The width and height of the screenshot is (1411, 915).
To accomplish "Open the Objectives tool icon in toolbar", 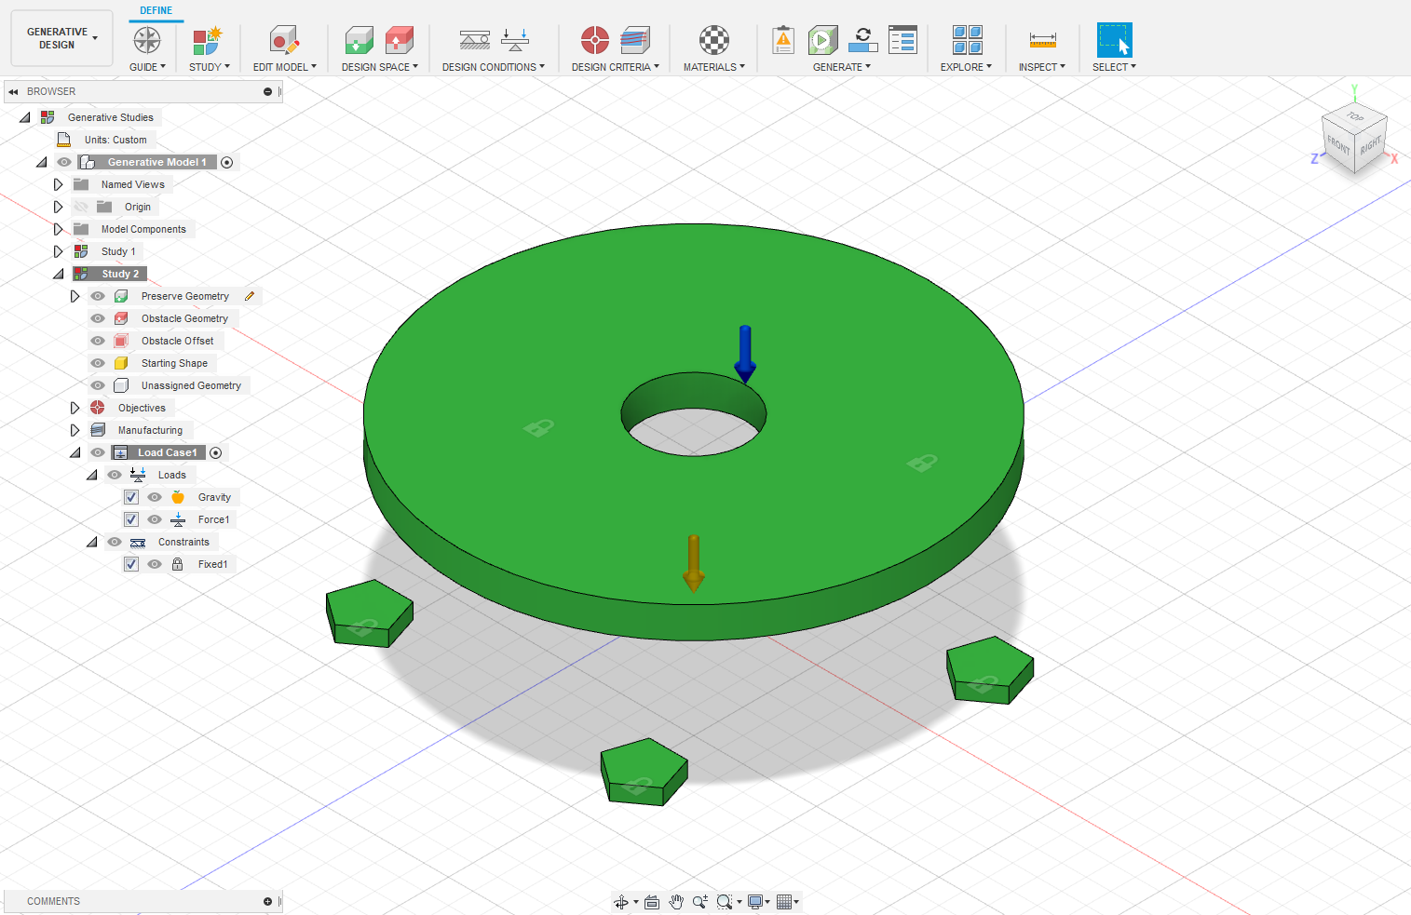I will click(595, 40).
